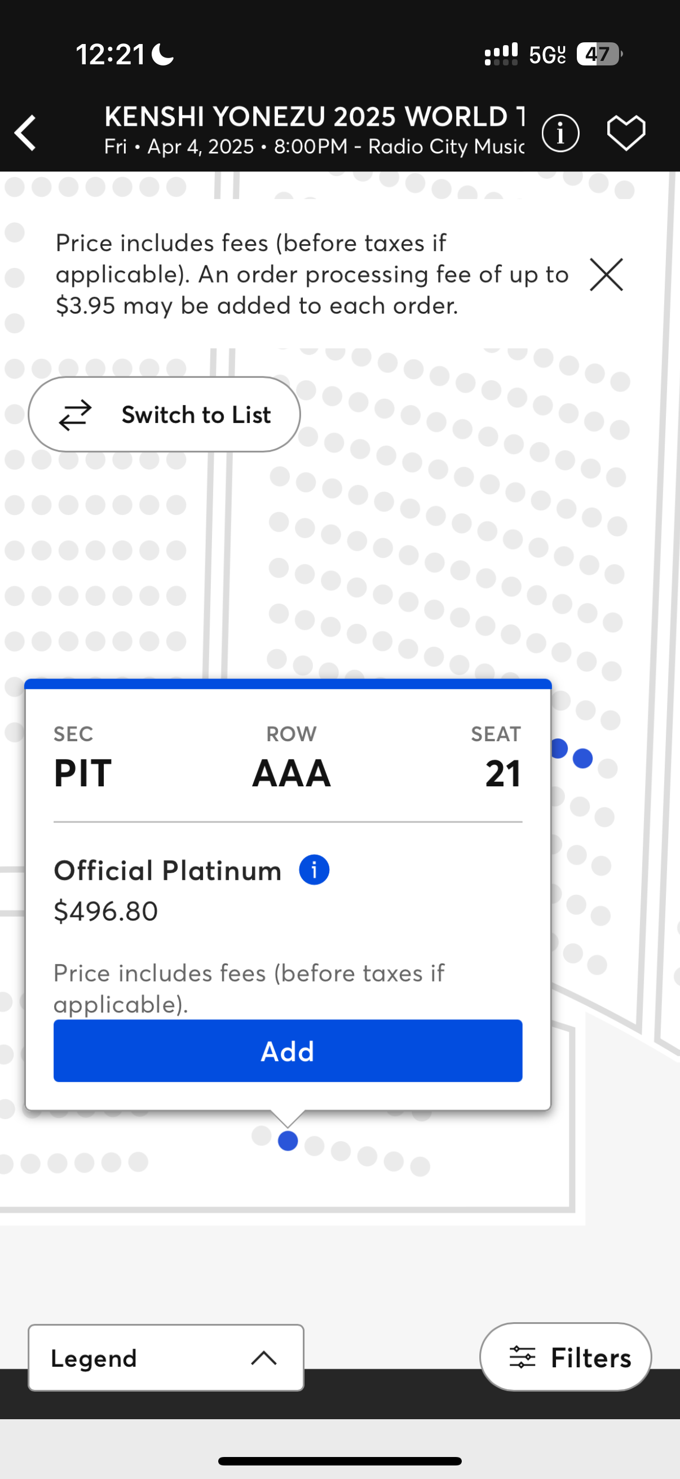Favorite event with heart icon

pyautogui.click(x=626, y=133)
